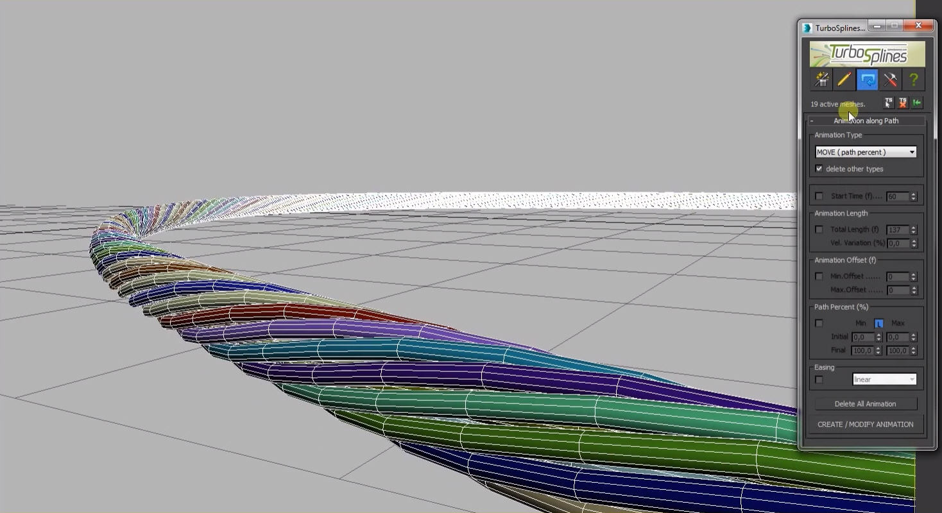Open the magic wand creation tab
This screenshot has height=513, width=942.
(x=821, y=80)
